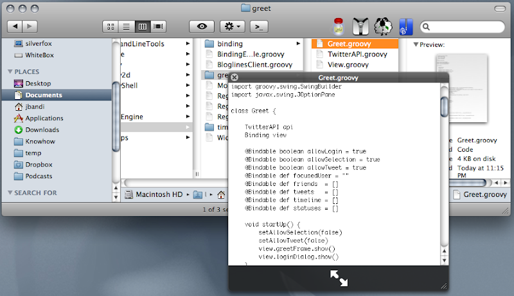Click the Quick Look eye button
The height and width of the screenshot is (296, 514).
[202, 26]
